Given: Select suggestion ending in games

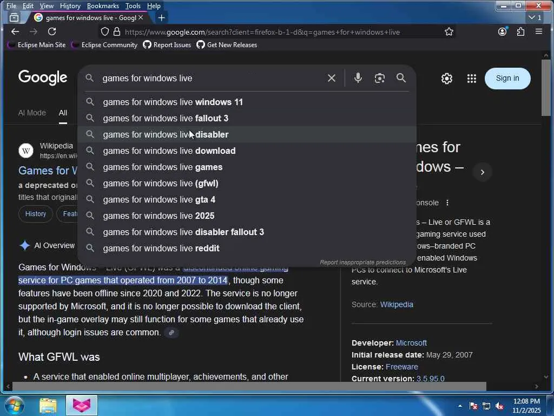Looking at the screenshot, I should (x=247, y=167).
